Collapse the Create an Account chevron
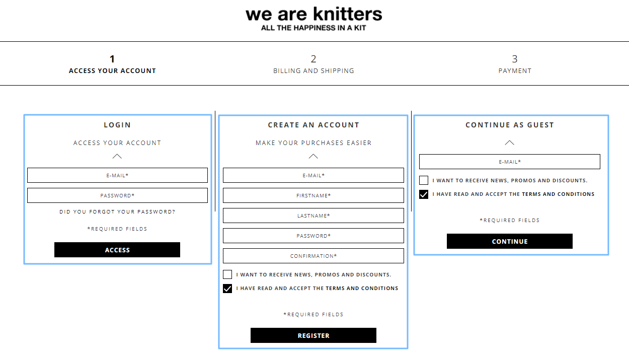The width and height of the screenshot is (629, 355). 313,156
